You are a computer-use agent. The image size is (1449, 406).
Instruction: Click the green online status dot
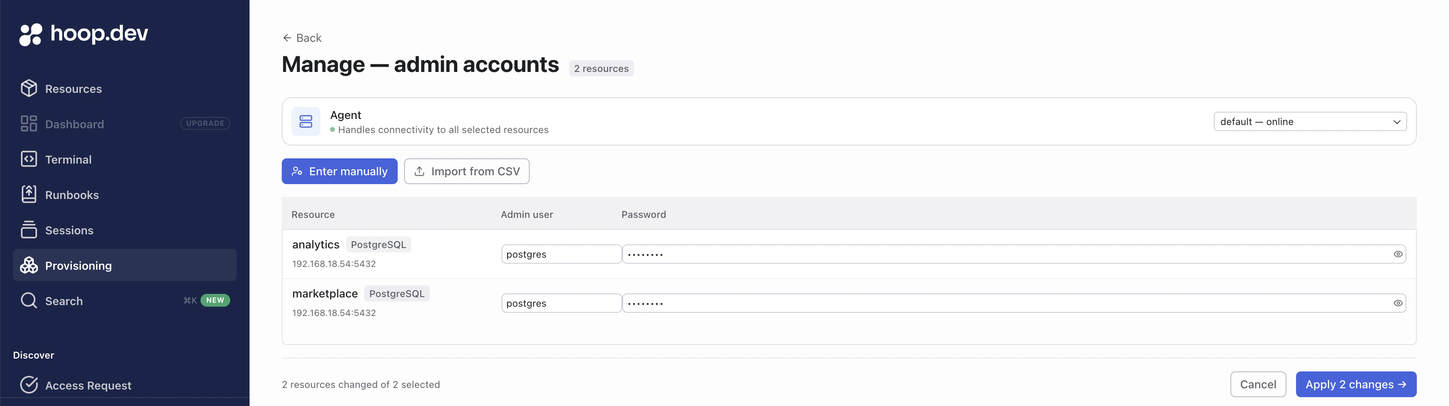(332, 130)
